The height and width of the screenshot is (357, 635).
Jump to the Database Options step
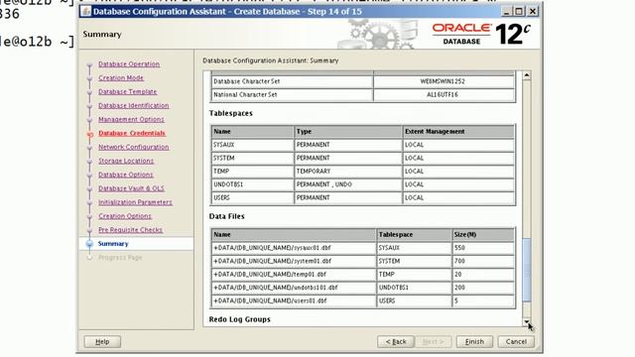coord(126,175)
